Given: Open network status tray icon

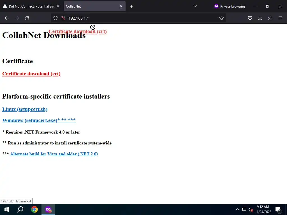Looking at the screenshot, I should tap(244, 209).
